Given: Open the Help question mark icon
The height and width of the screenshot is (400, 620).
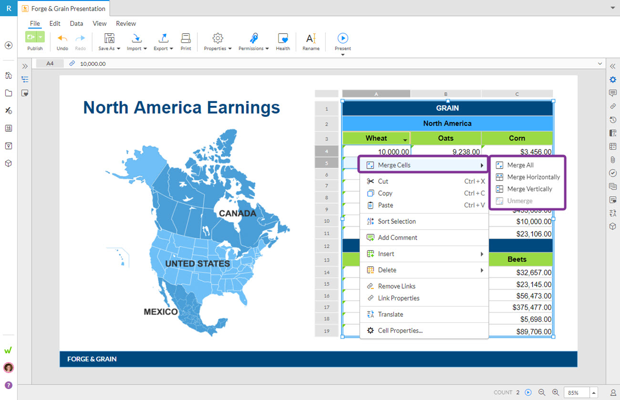Looking at the screenshot, I should [x=8, y=385].
